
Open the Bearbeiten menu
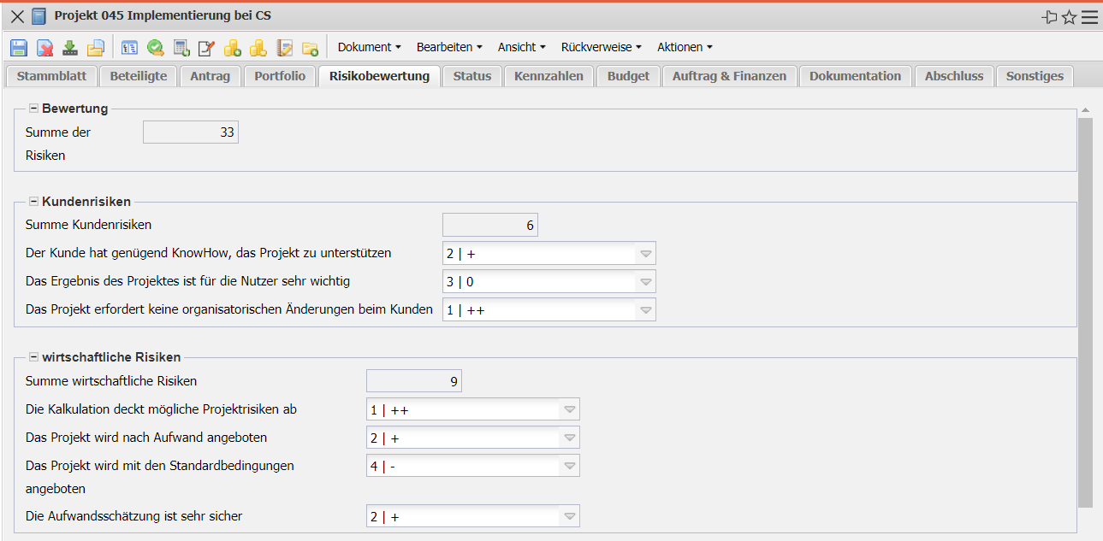[x=449, y=47]
